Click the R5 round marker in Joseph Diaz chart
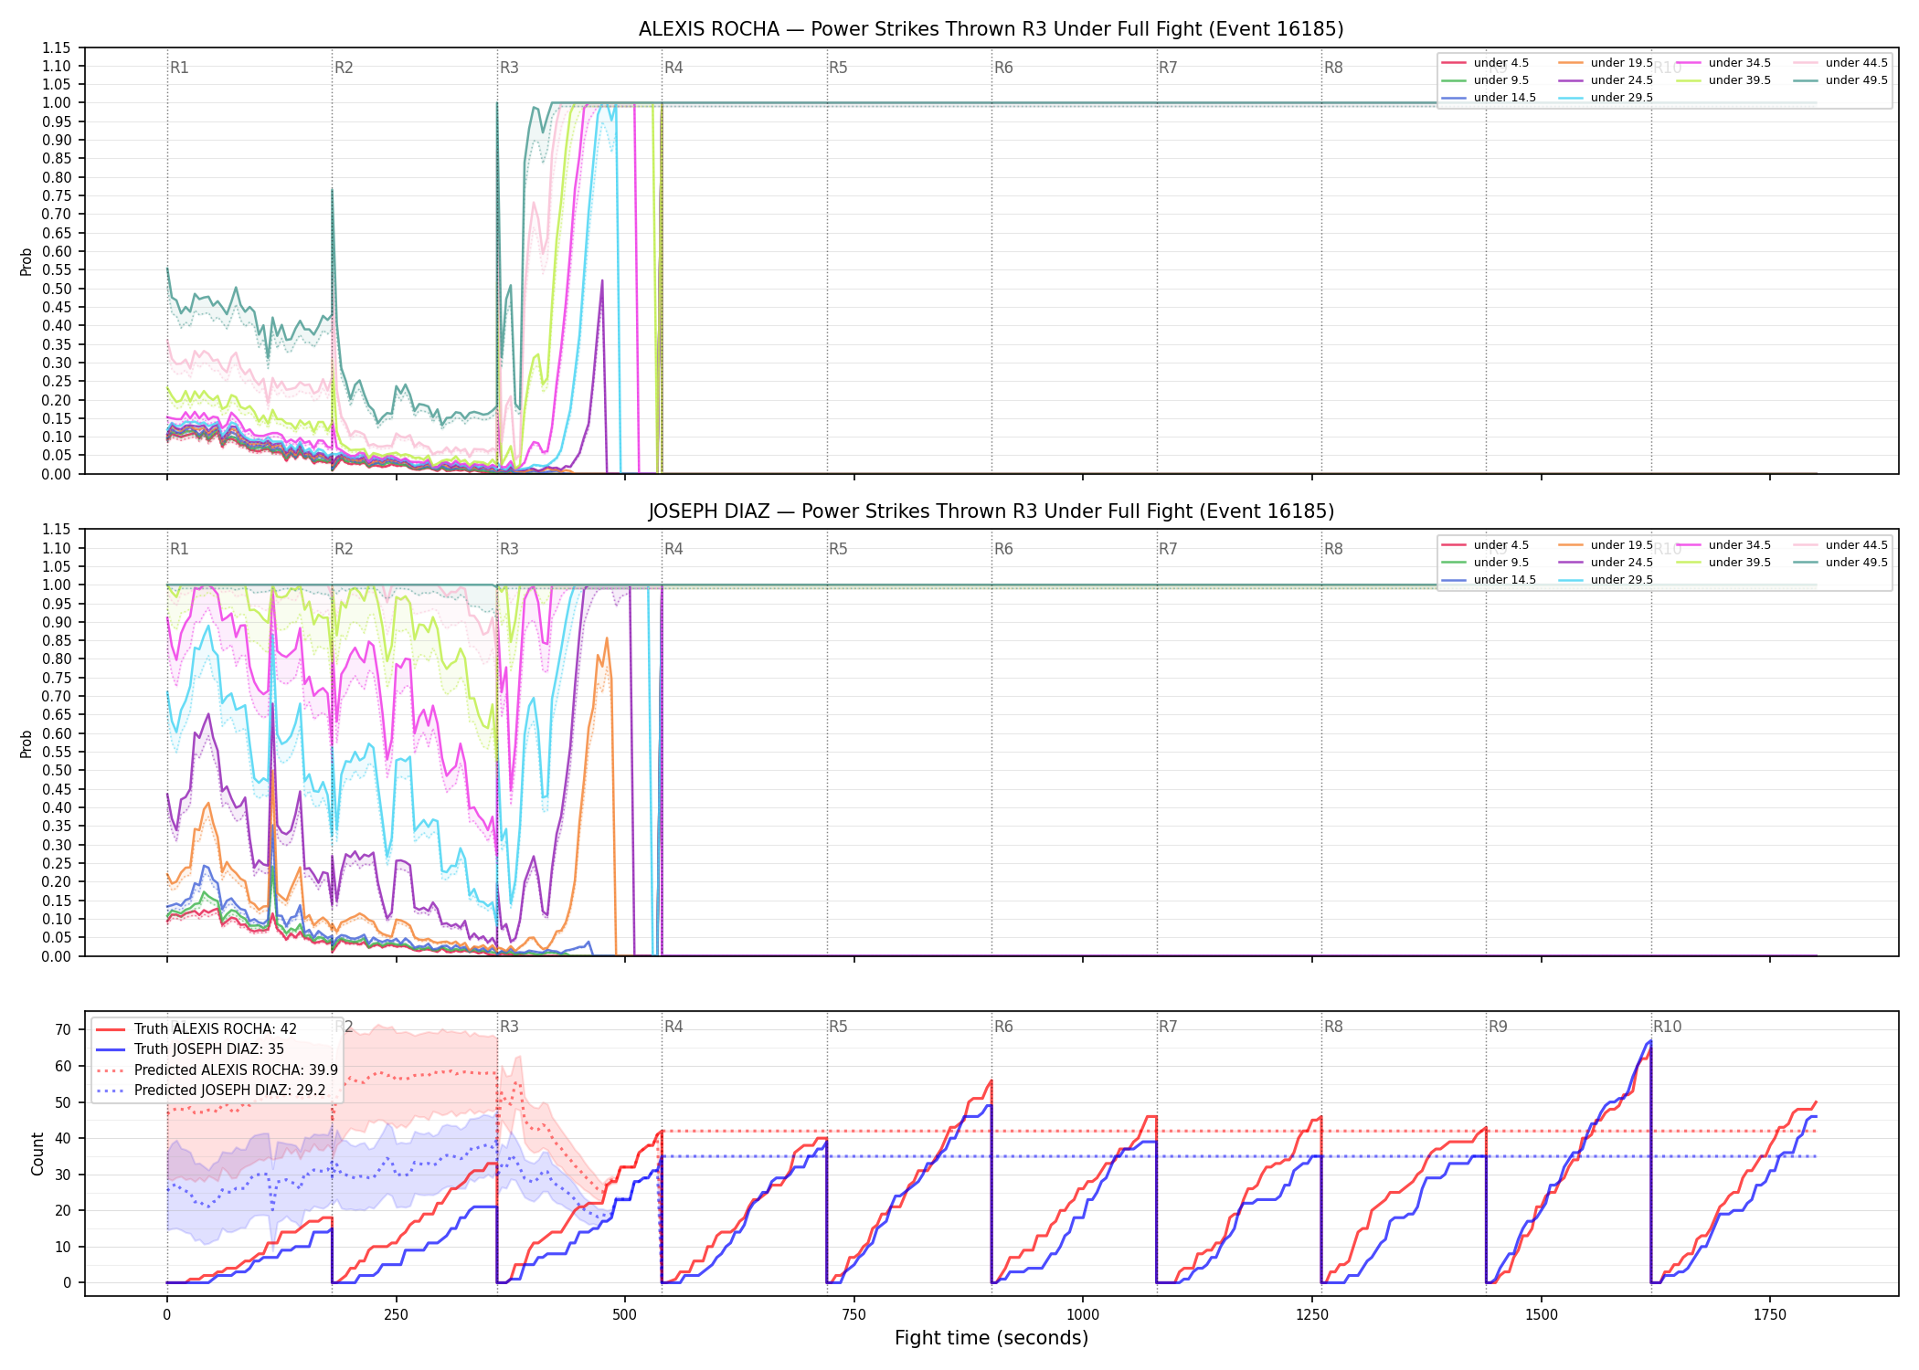This screenshot has height=1370, width=1919. [838, 549]
